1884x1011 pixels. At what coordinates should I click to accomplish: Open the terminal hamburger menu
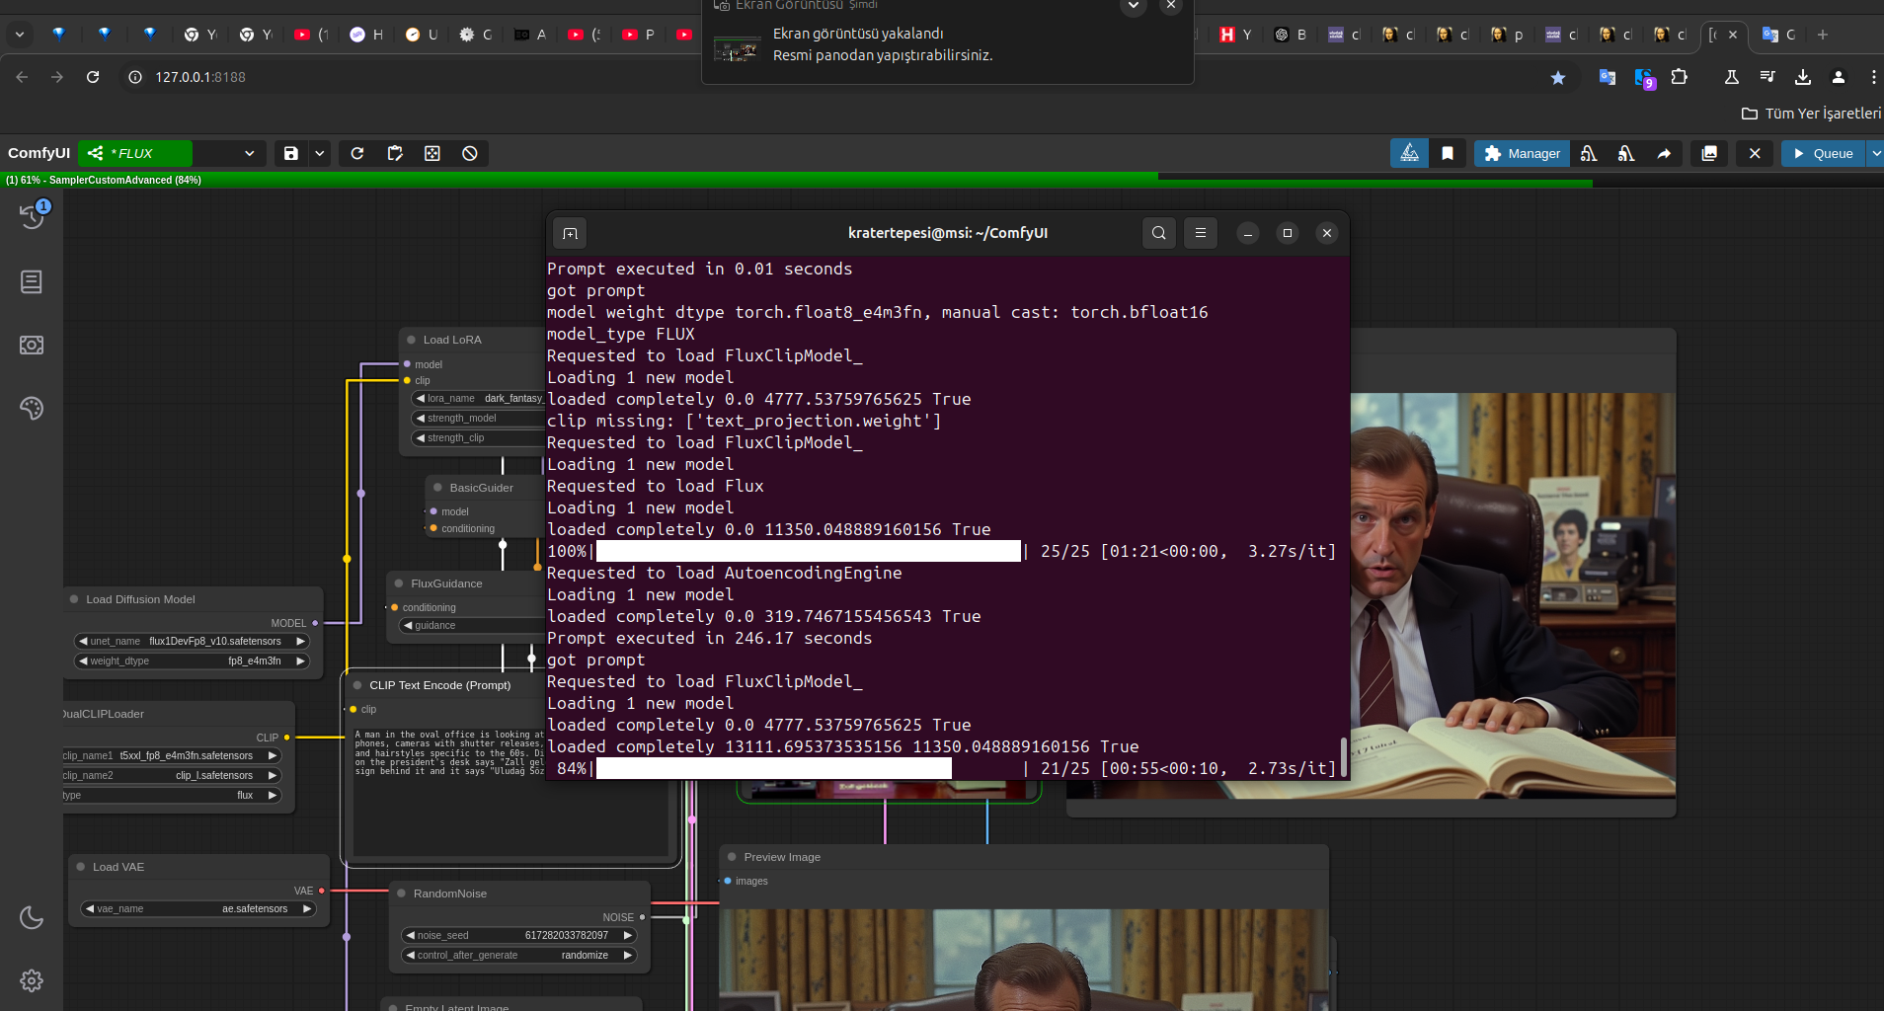(x=1201, y=233)
